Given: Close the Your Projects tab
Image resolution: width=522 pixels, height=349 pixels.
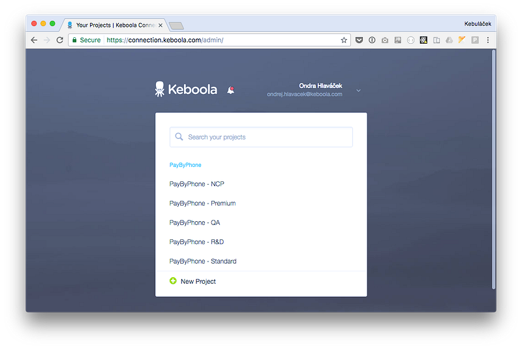Looking at the screenshot, I should pos(161,25).
